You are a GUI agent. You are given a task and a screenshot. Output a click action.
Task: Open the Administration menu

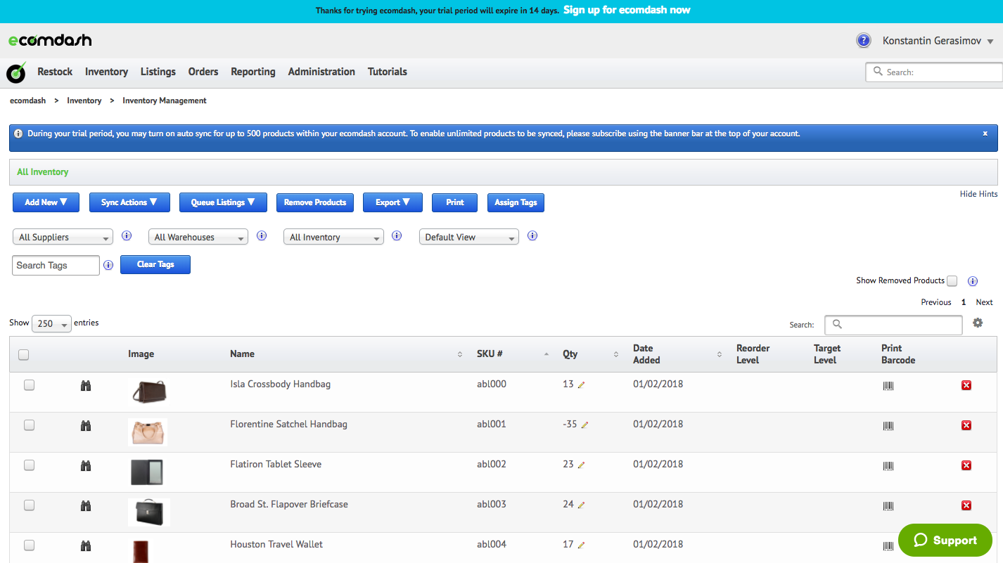point(321,72)
